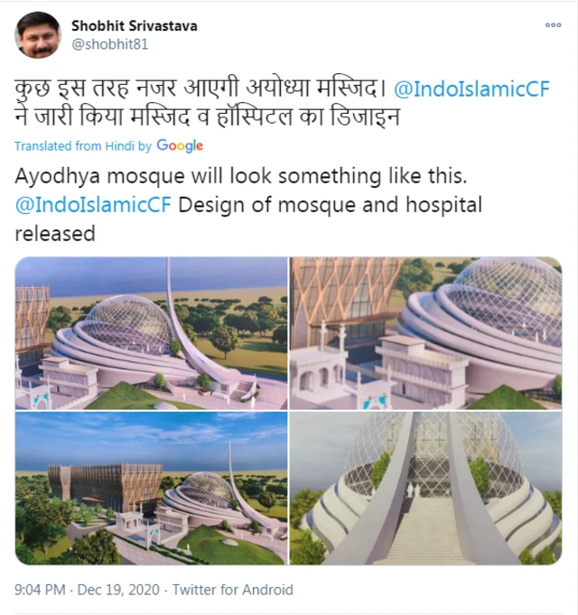Screen dimensions: 578x615
Task: Click the Google logo in translation credit
Action: coord(180,145)
